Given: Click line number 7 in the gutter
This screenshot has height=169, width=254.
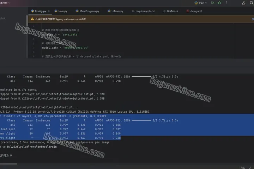Looking at the screenshot, I should (34, 48).
